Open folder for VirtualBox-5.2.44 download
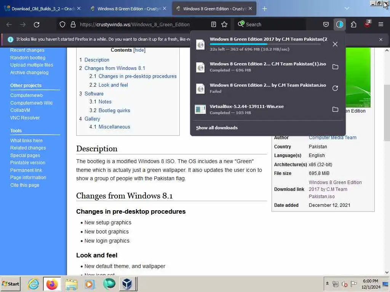390x292 pixels. 335,109
